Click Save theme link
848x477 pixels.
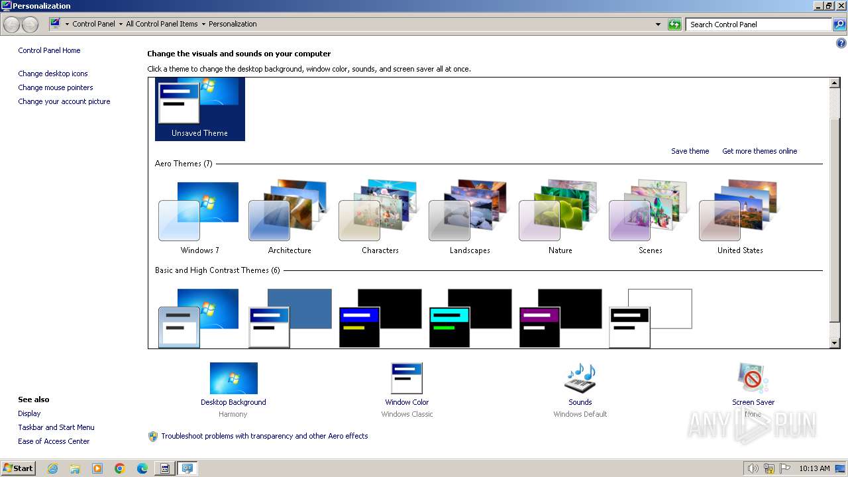(x=690, y=151)
